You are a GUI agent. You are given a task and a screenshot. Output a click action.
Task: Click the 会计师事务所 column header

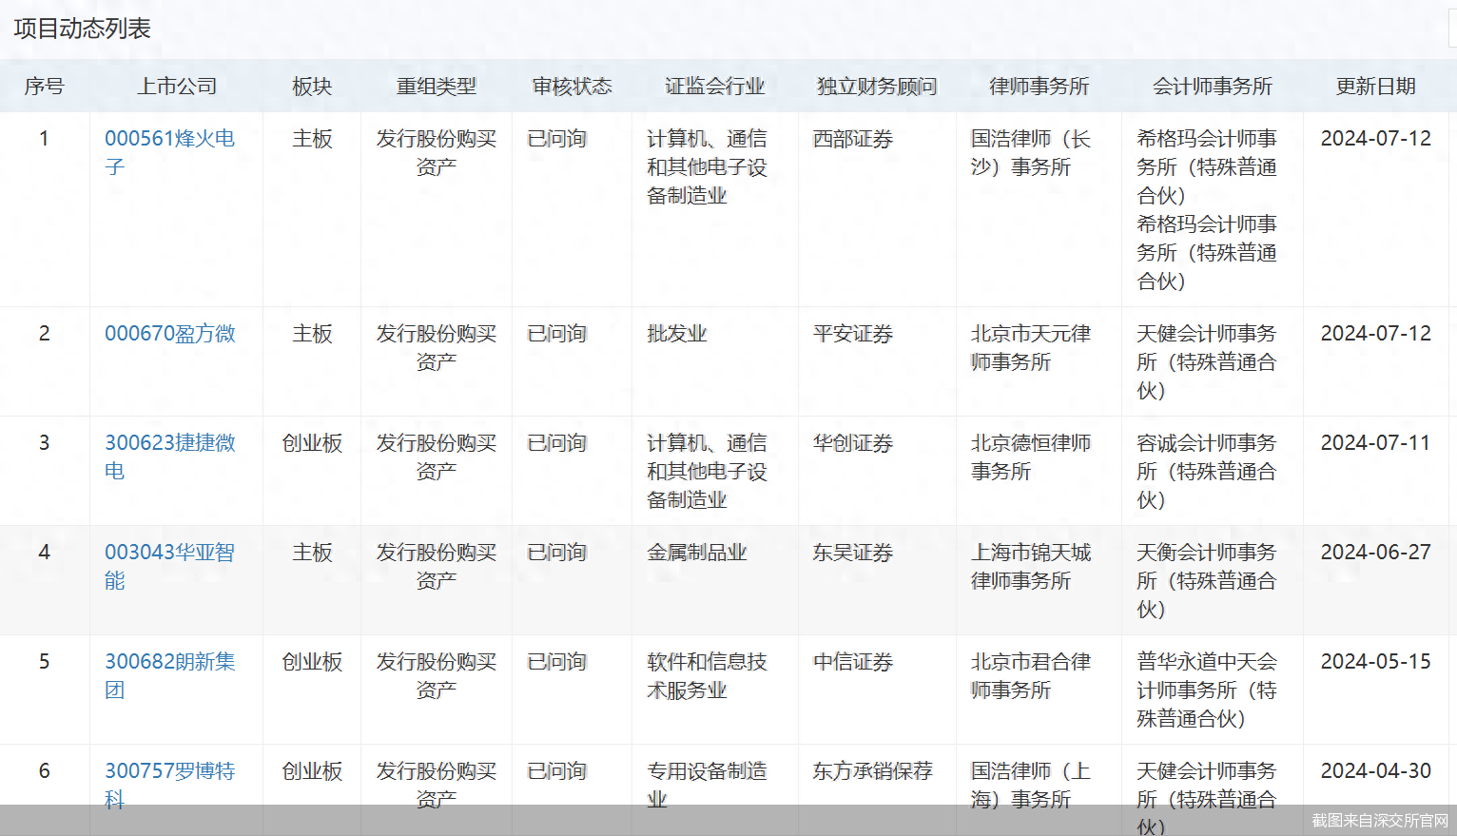click(1213, 87)
